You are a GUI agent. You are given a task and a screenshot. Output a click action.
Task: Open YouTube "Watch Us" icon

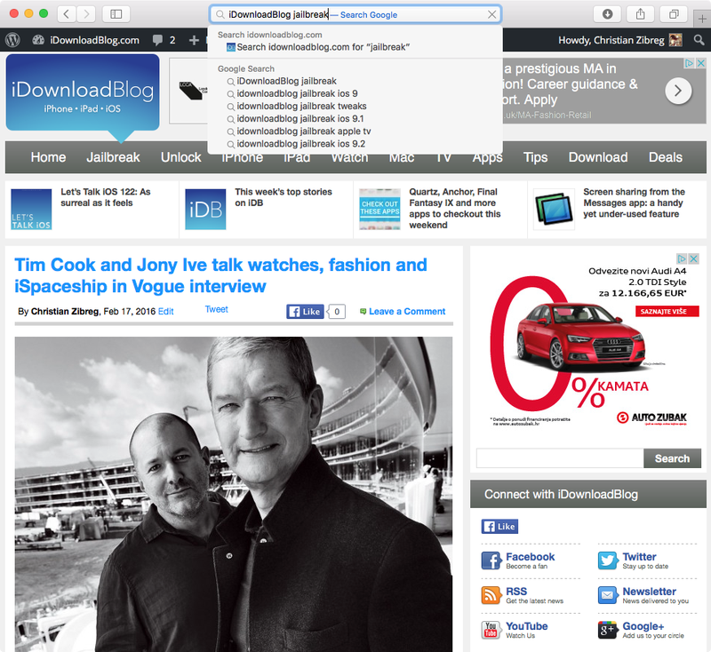491,630
